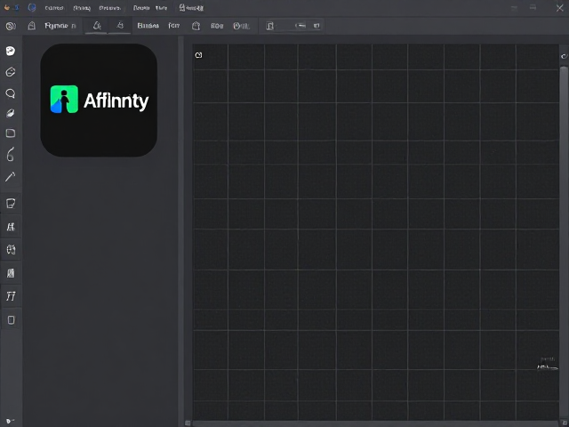
Task: Select the filled white blob tool in sidebar
Action: pos(11,51)
